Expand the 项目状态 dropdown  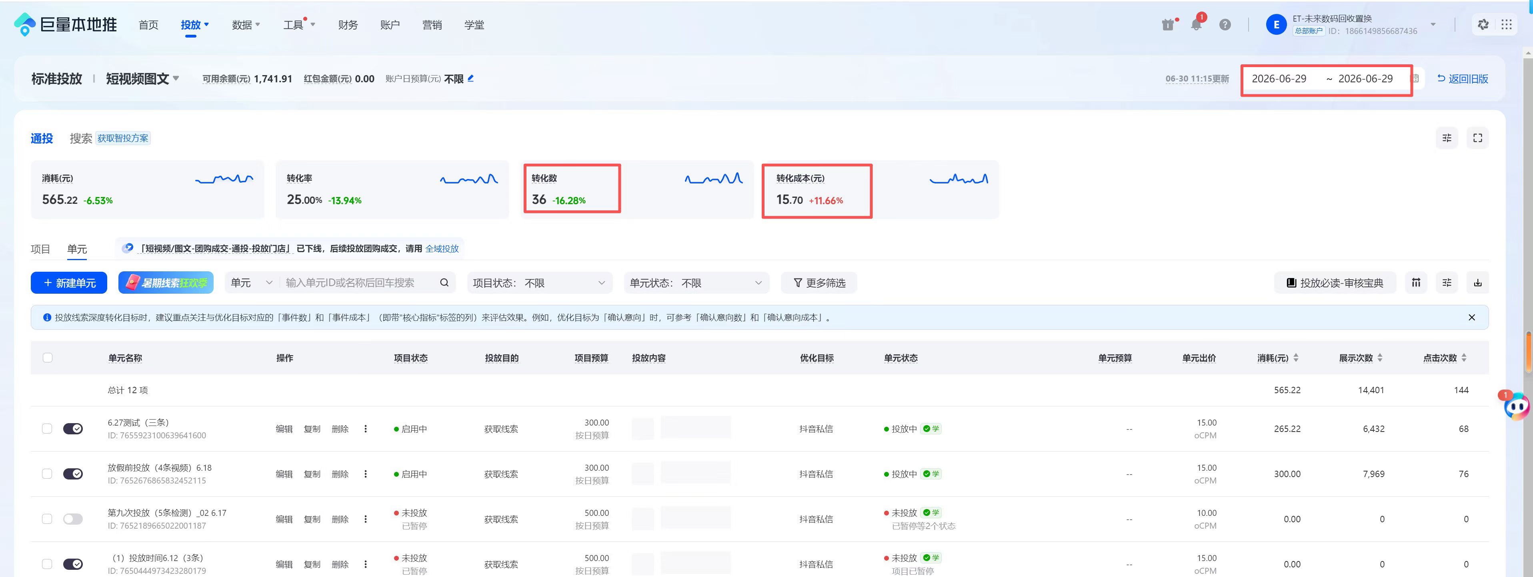point(539,283)
